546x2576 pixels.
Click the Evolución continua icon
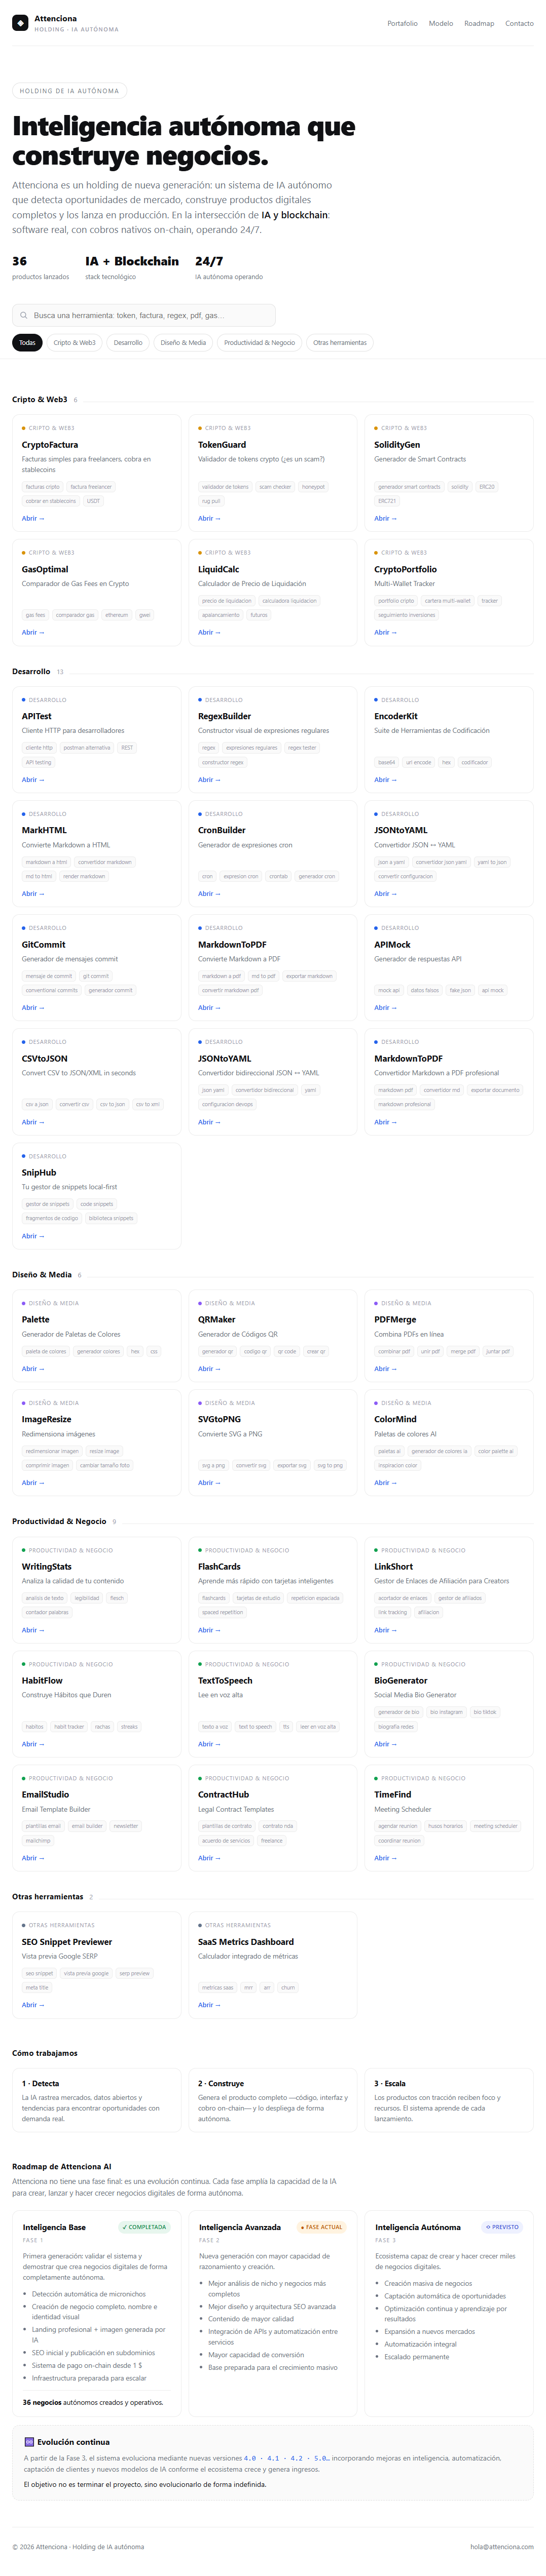pyautogui.click(x=29, y=2442)
